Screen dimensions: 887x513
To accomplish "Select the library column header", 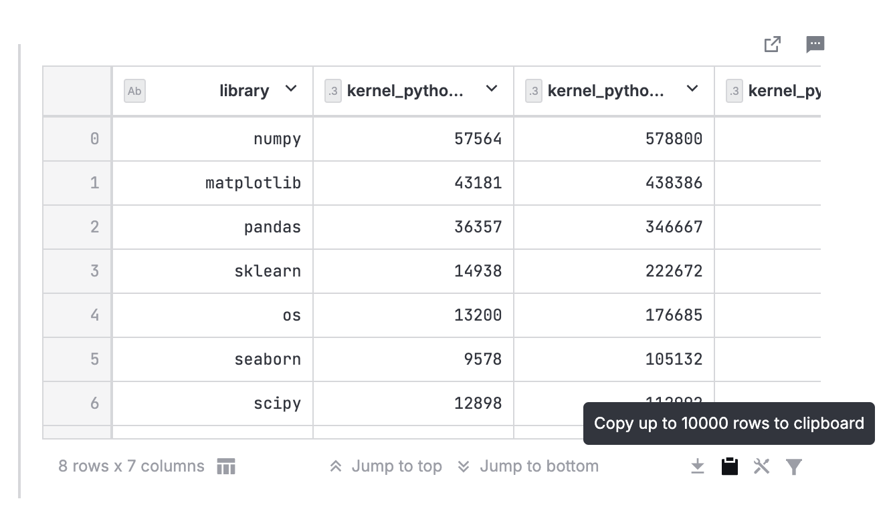I will coord(244,90).
